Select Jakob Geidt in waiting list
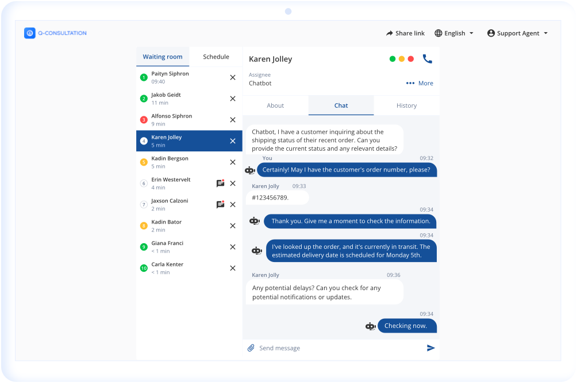The width and height of the screenshot is (577, 383). [x=189, y=99]
